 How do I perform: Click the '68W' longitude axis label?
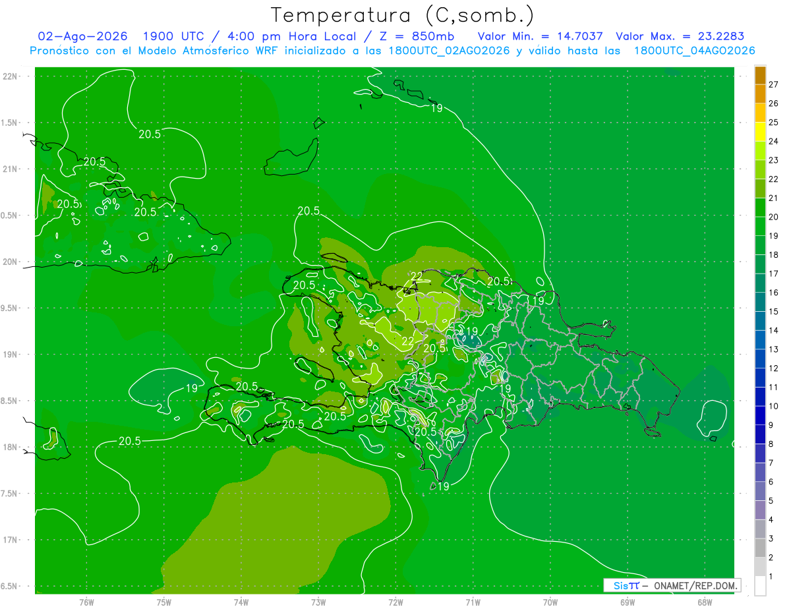(704, 602)
